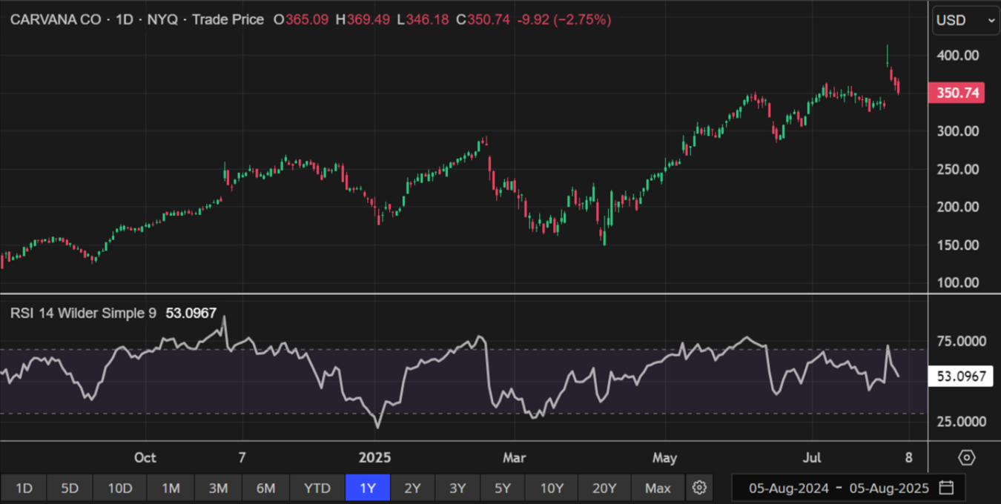Select the 5D time range
Viewport: 1001px width, 504px height.
click(70, 488)
